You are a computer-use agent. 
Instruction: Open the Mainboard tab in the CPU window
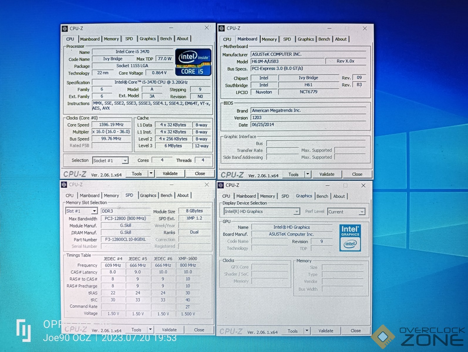[90, 39]
